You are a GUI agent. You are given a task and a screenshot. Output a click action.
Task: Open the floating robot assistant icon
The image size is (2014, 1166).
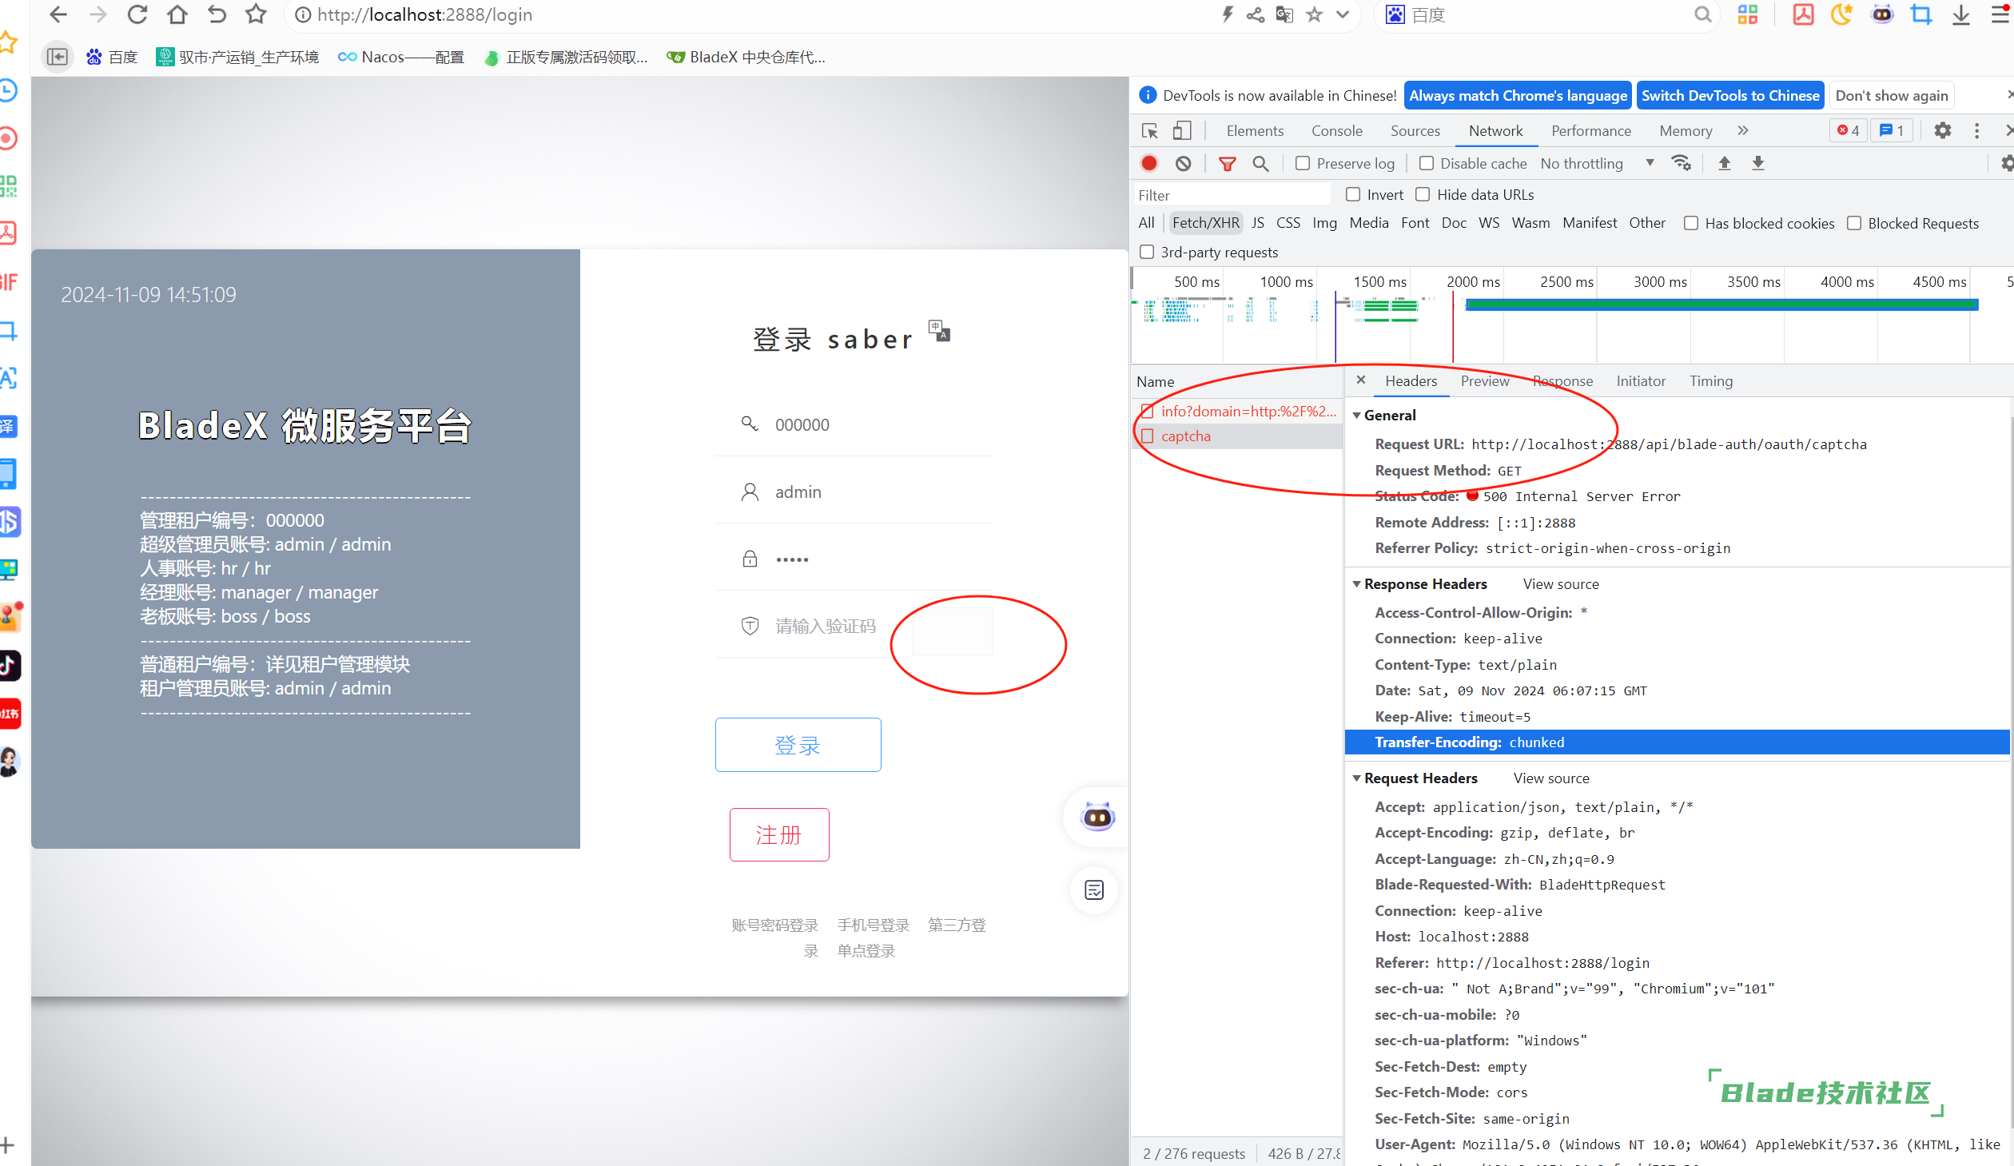point(1097,817)
